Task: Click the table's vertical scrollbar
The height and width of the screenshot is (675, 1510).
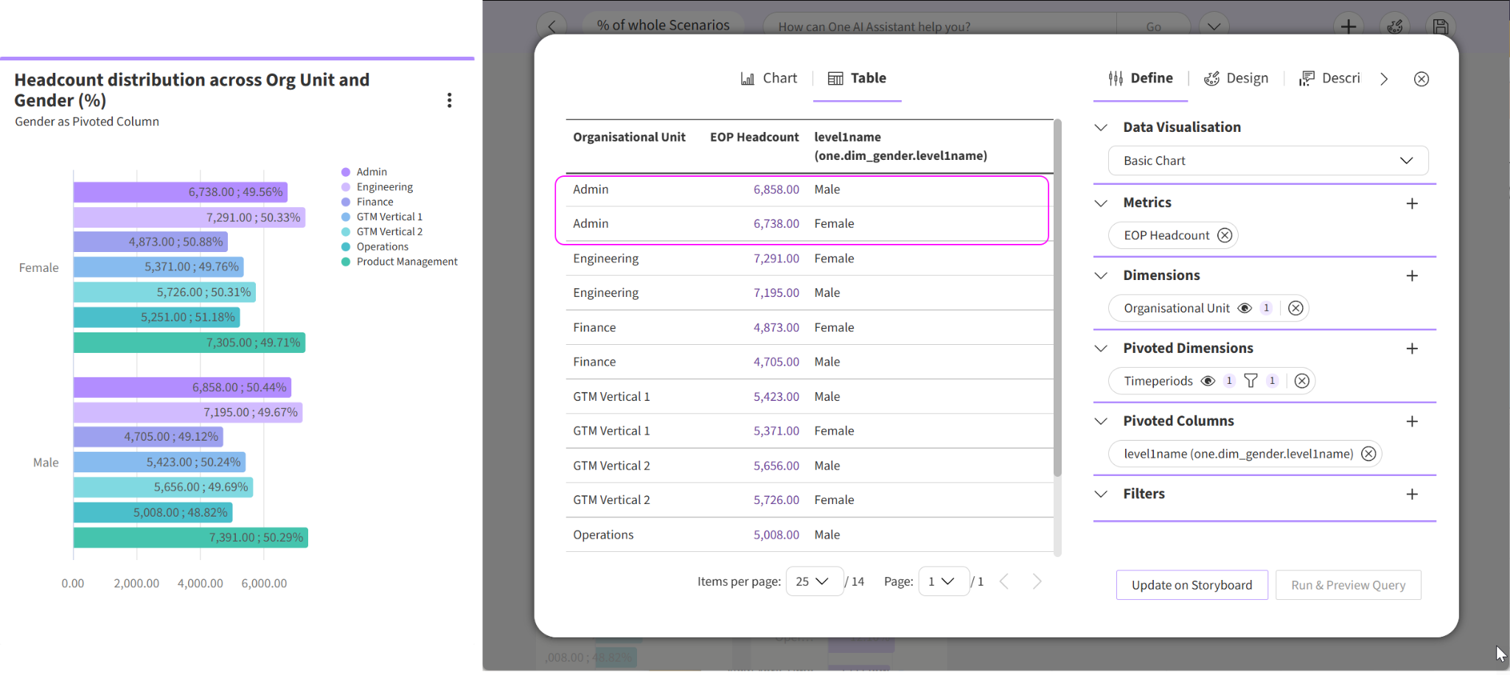Action: click(1057, 295)
